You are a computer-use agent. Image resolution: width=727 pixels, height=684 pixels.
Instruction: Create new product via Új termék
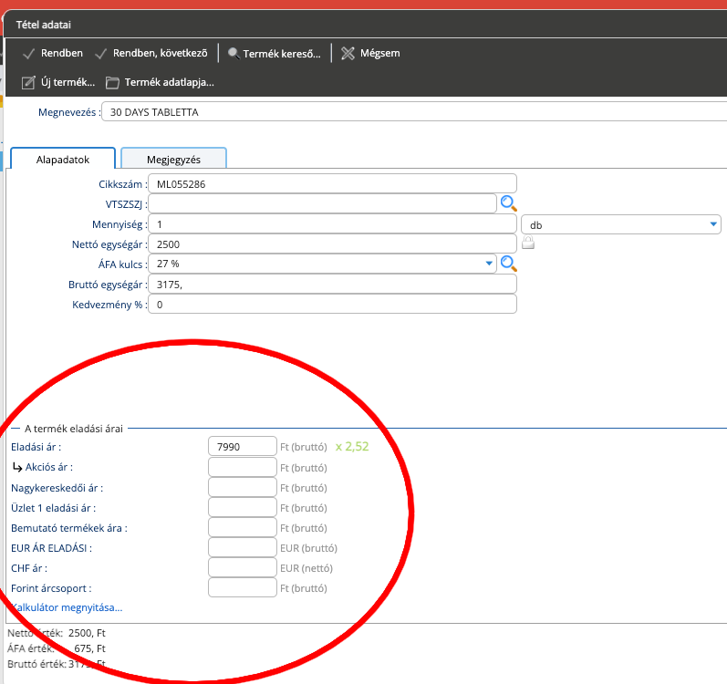(x=58, y=82)
